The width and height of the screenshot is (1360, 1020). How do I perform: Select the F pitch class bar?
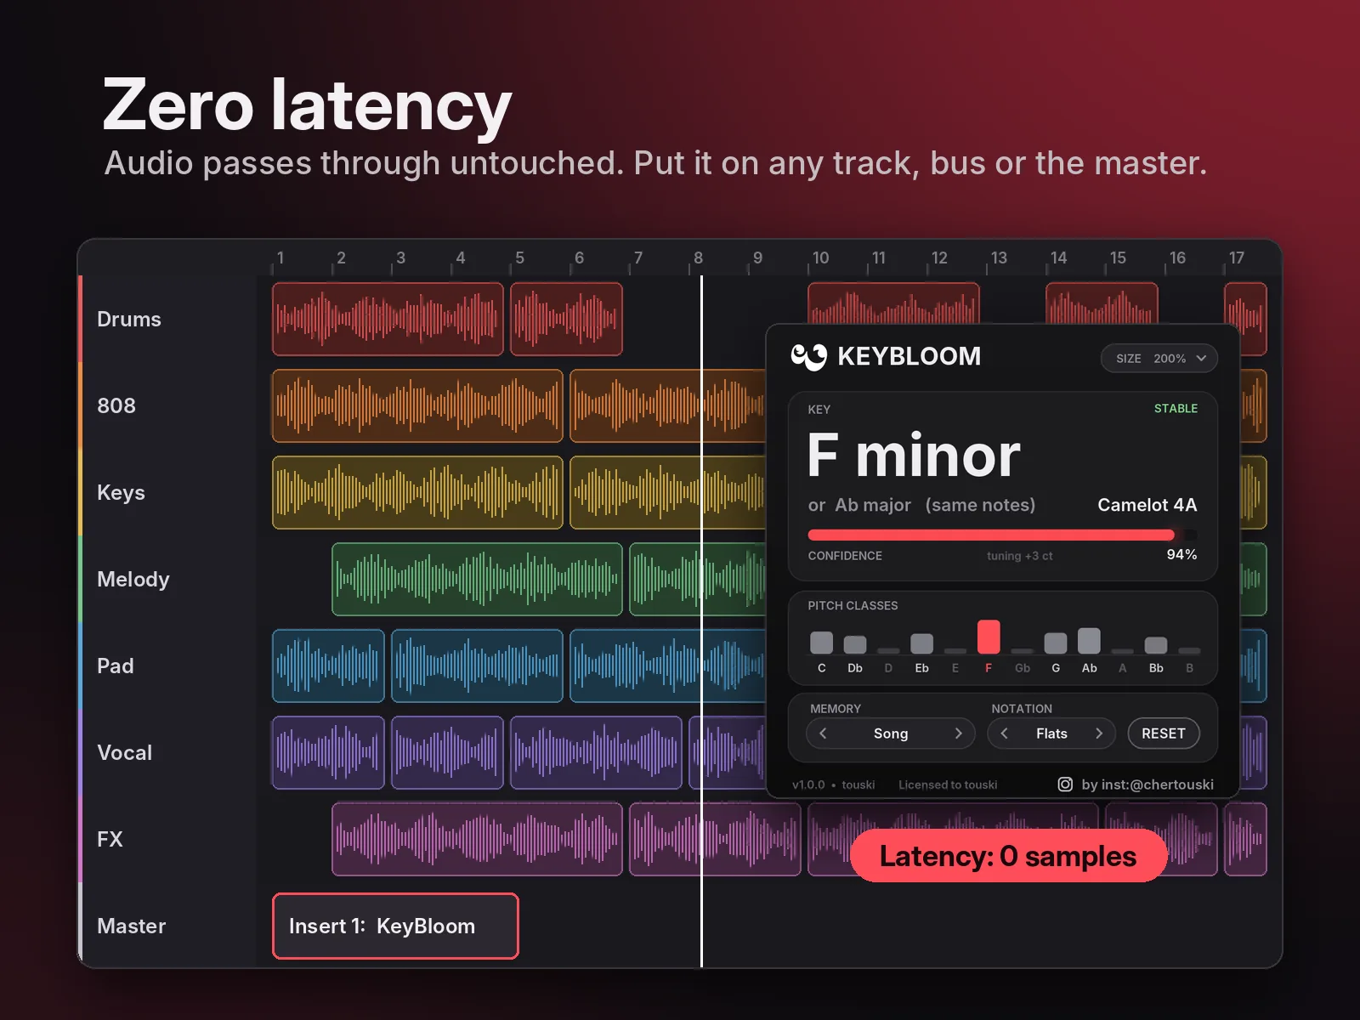click(x=989, y=636)
